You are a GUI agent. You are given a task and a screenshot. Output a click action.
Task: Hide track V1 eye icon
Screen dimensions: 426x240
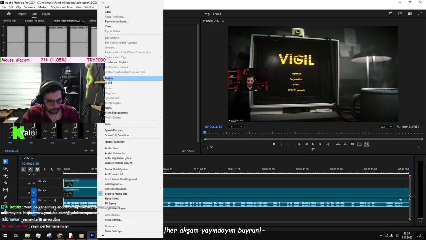click(x=44, y=191)
